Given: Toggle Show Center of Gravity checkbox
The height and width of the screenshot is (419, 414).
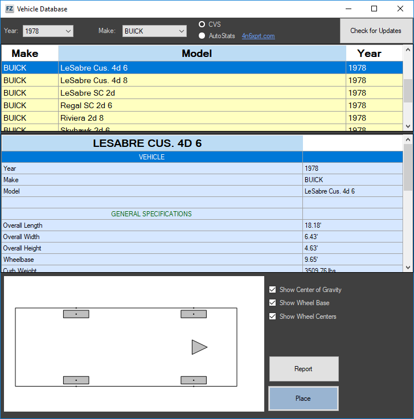Looking at the screenshot, I should (x=273, y=289).
